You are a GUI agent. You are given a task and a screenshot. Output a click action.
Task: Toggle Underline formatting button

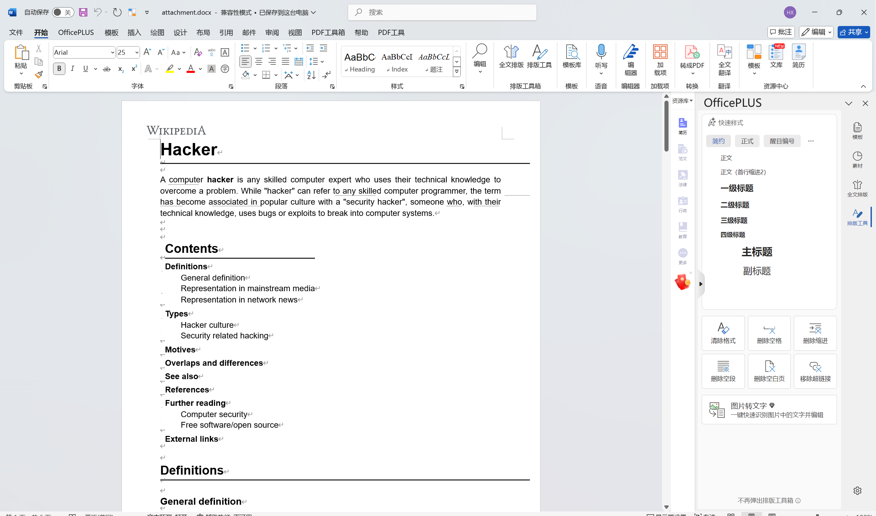point(86,69)
